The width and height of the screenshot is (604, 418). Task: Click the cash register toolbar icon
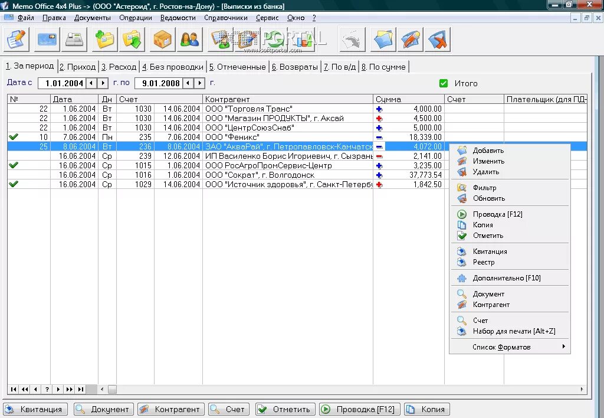74,39
